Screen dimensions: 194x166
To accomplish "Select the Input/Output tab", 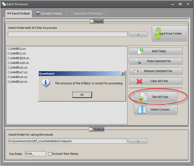I will point(18,13).
